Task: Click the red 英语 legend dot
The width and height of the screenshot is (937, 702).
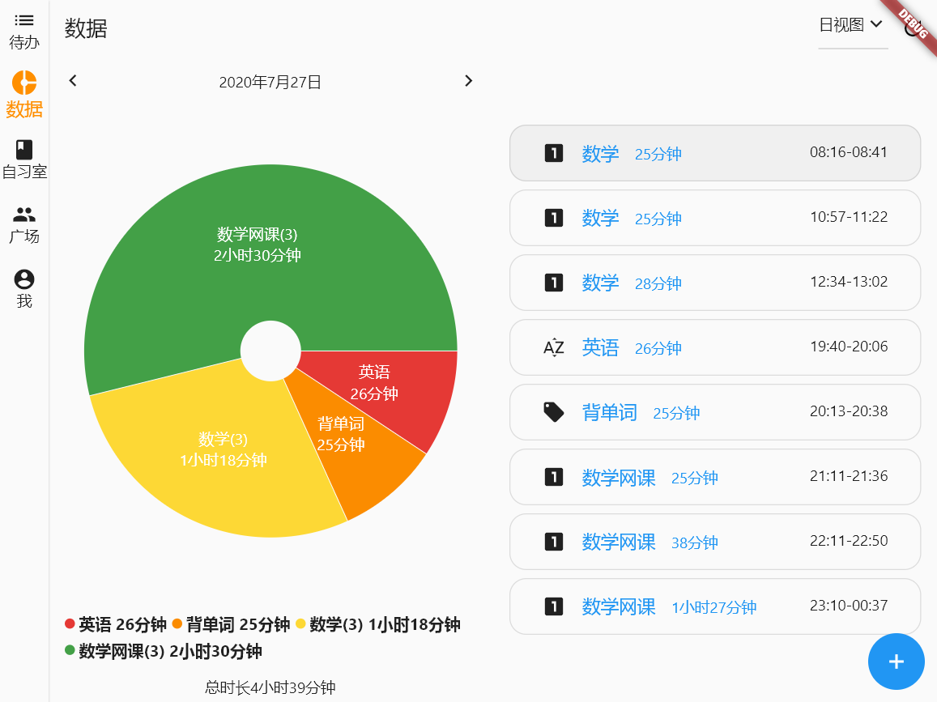Action: (x=70, y=624)
